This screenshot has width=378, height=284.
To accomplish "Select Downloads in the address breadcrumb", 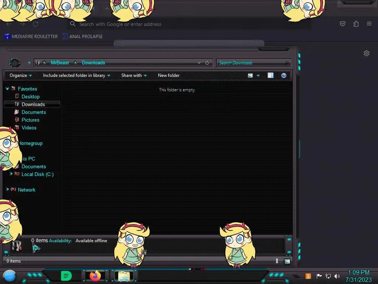I will click(x=93, y=63).
